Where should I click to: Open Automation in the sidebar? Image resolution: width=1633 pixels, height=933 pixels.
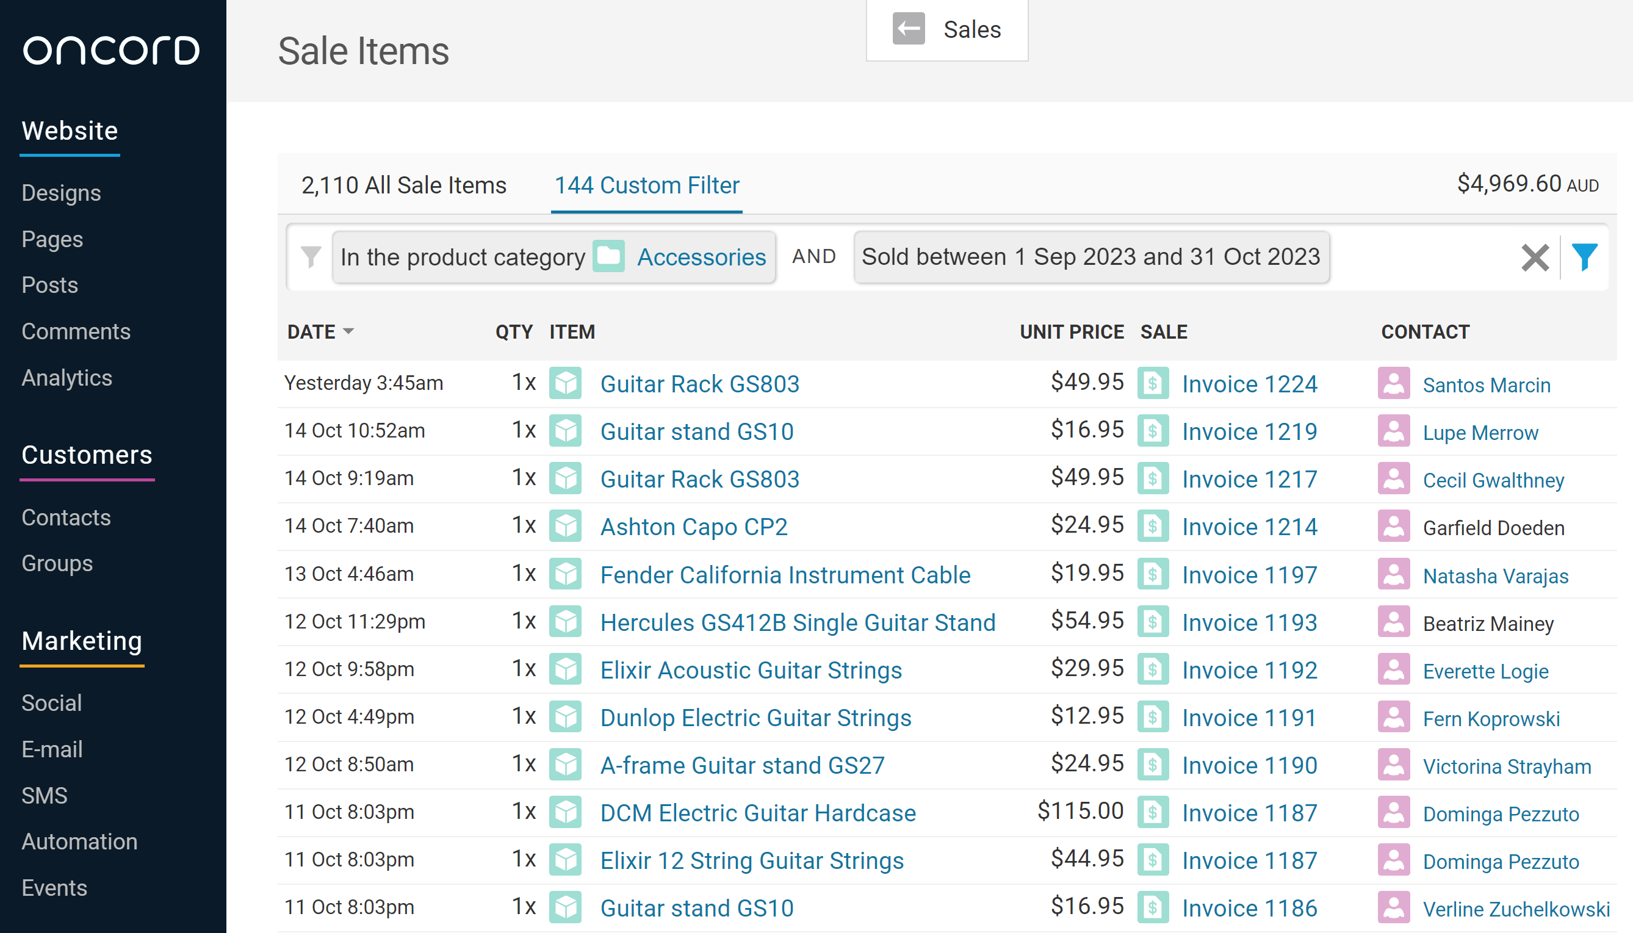pos(80,841)
